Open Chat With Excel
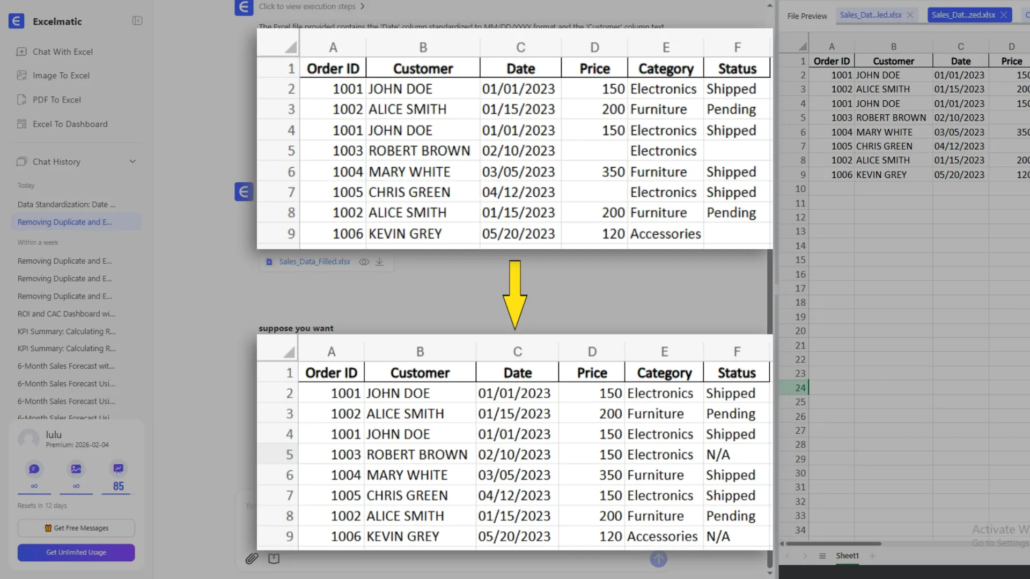This screenshot has height=579, width=1030. click(x=62, y=51)
